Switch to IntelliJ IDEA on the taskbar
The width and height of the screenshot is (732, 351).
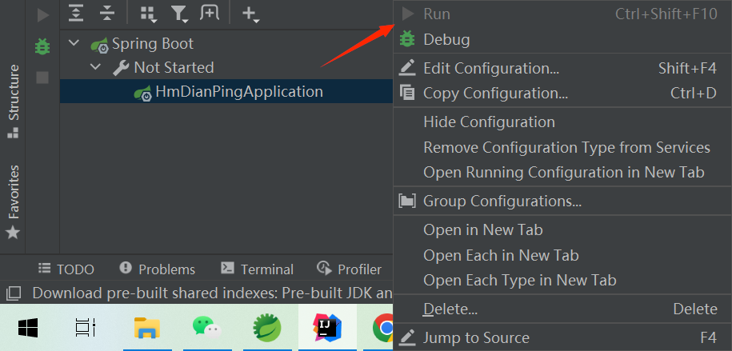click(327, 327)
